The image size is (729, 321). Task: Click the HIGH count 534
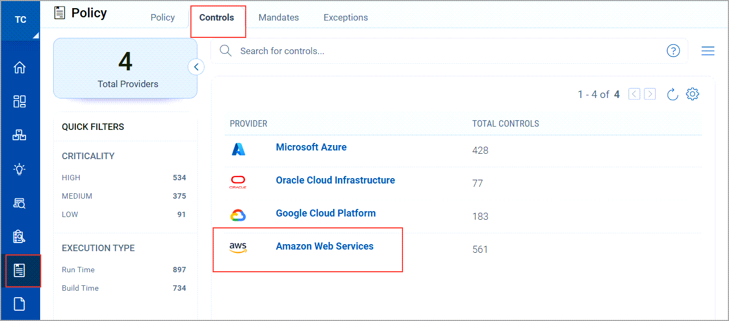pos(180,178)
